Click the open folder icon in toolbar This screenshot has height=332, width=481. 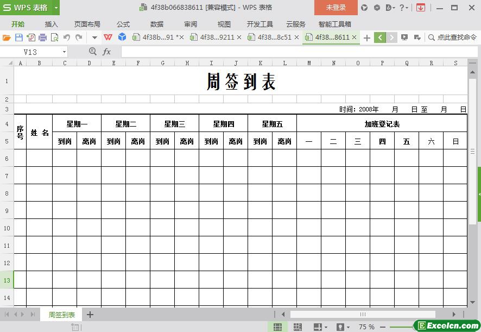(x=7, y=37)
